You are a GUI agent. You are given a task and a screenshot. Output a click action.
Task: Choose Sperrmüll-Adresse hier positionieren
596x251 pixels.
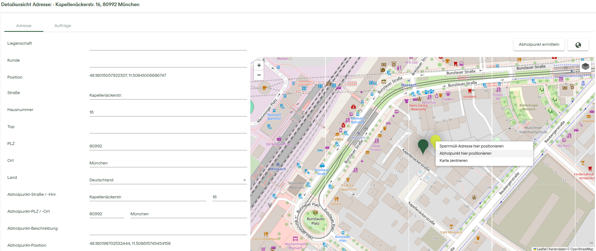pos(471,146)
